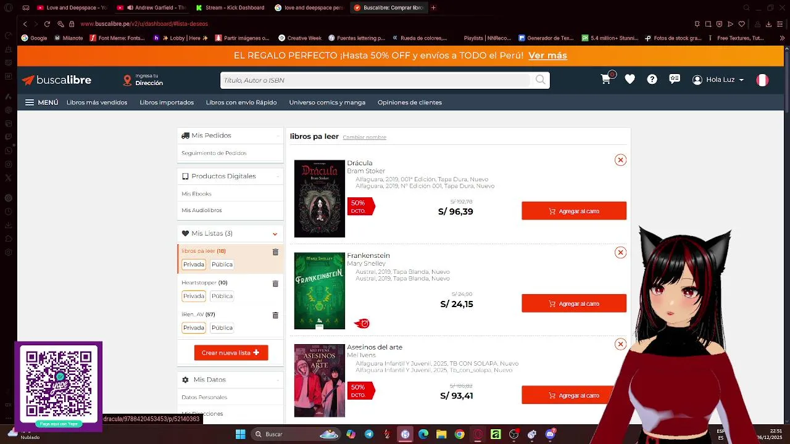Click the Título, Autor o ISBN search field
790x444 pixels.
(x=375, y=80)
